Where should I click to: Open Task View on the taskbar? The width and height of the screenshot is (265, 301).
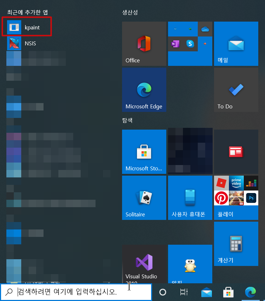pyautogui.click(x=184, y=292)
